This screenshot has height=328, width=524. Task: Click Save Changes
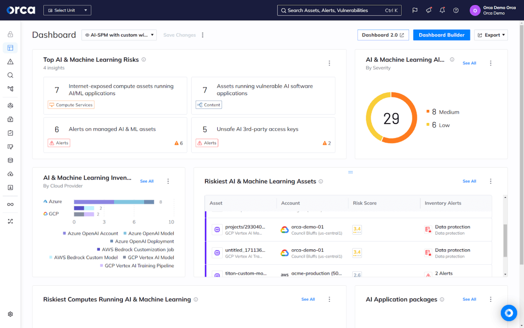point(180,35)
